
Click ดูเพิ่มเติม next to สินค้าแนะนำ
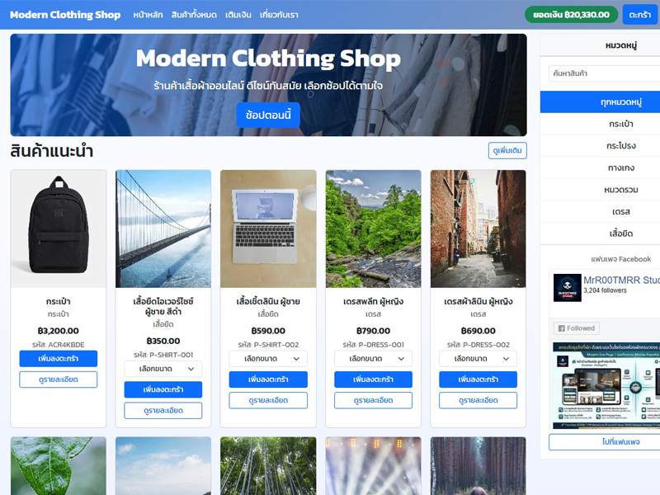click(x=507, y=151)
